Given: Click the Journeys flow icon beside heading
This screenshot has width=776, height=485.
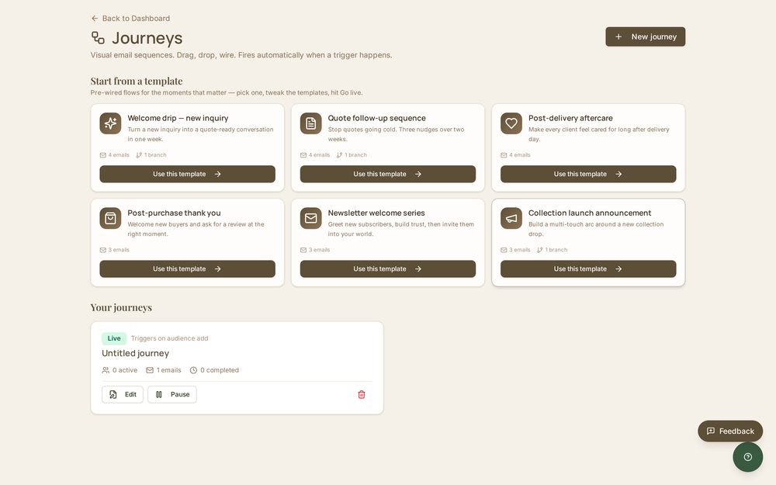Looking at the screenshot, I should click(98, 37).
